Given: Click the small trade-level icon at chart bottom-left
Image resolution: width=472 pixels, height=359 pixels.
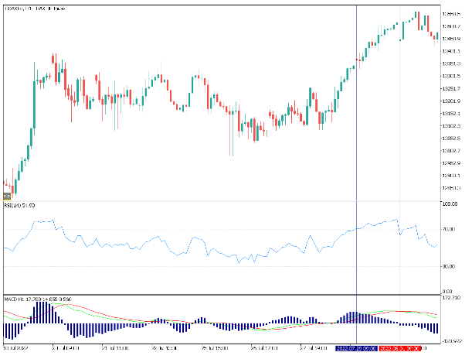Looking at the screenshot, I should coord(7,196).
